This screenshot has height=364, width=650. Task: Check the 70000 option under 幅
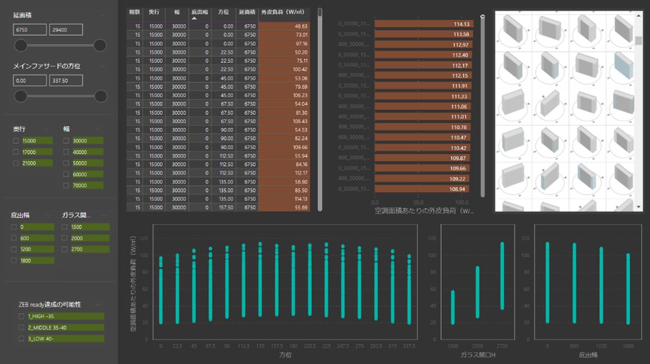(x=66, y=185)
